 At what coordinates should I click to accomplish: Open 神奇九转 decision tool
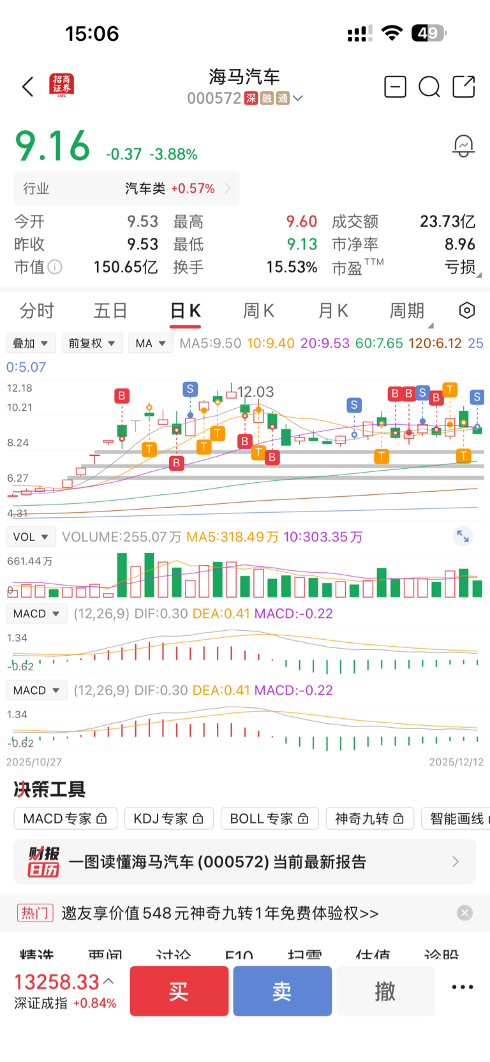click(x=370, y=818)
